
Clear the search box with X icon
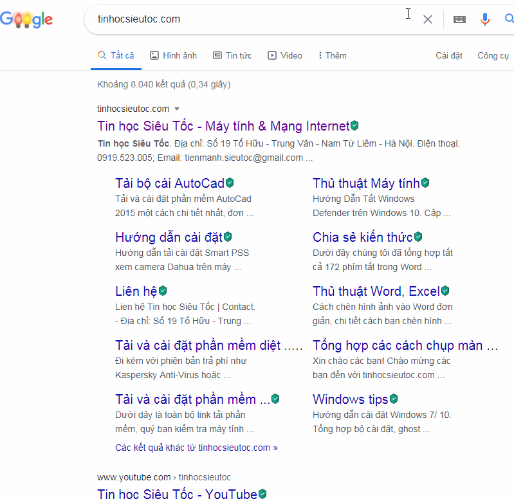[427, 19]
